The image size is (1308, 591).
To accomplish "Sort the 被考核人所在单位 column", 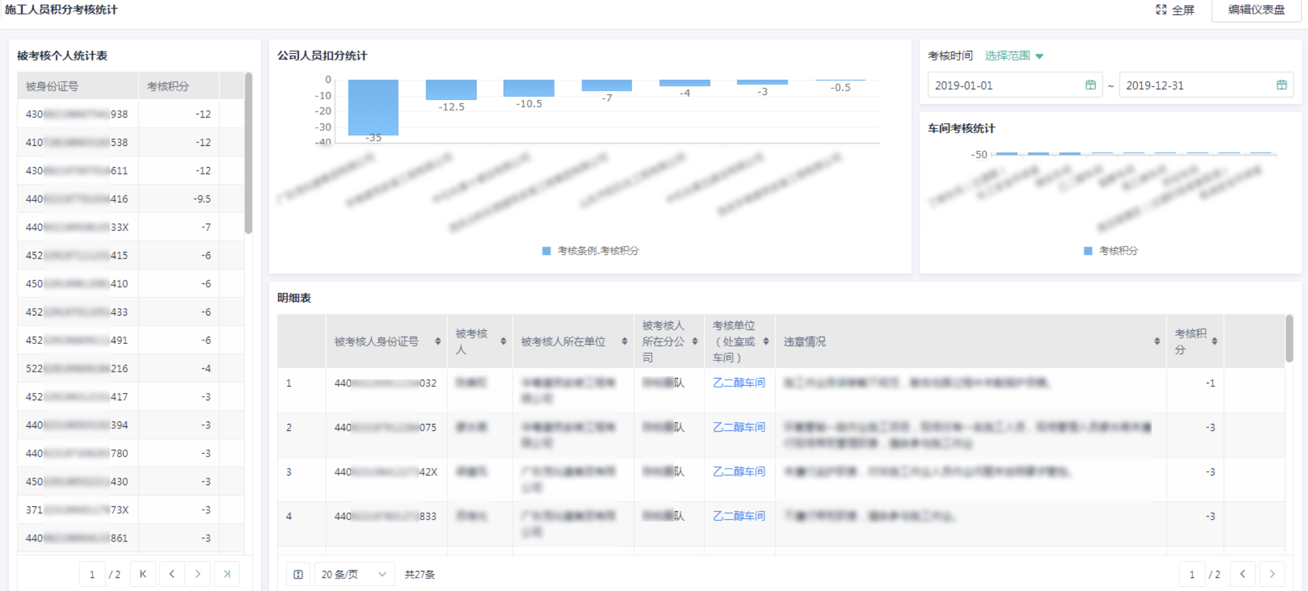I will pyautogui.click(x=624, y=342).
